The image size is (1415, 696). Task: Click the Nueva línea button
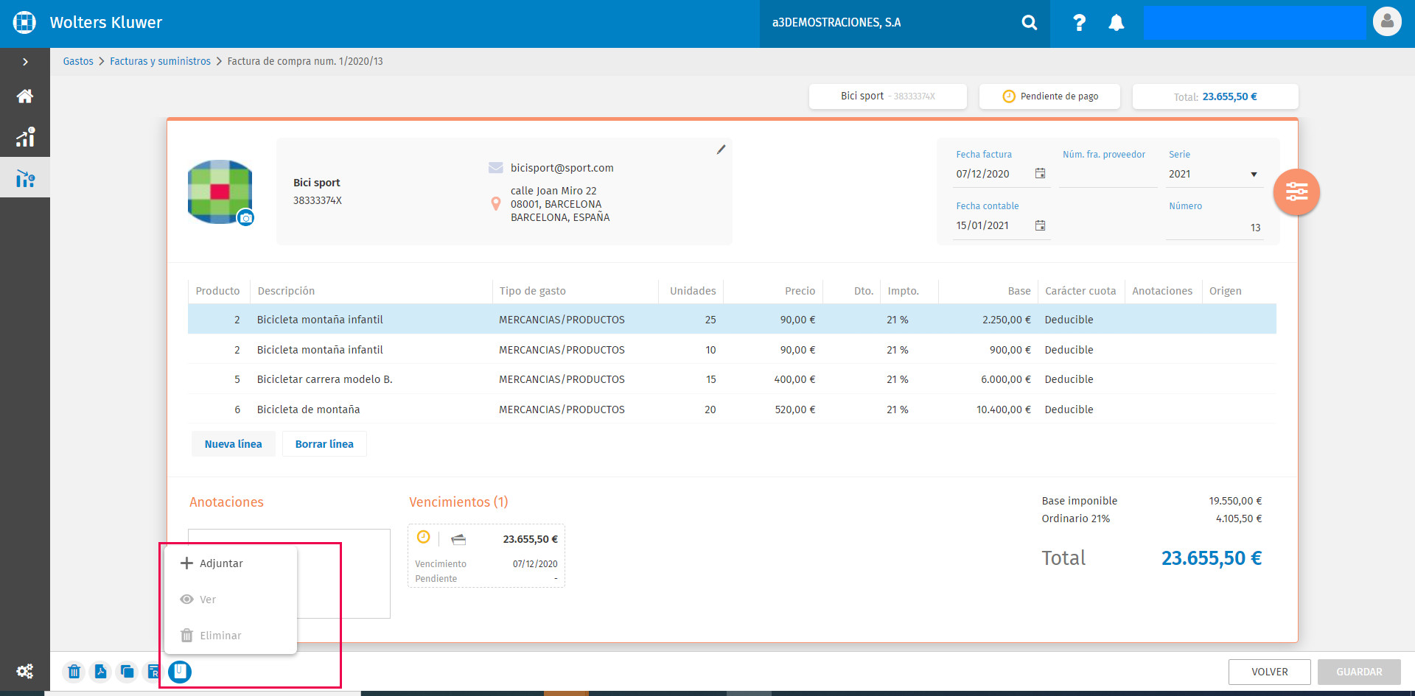pos(233,444)
